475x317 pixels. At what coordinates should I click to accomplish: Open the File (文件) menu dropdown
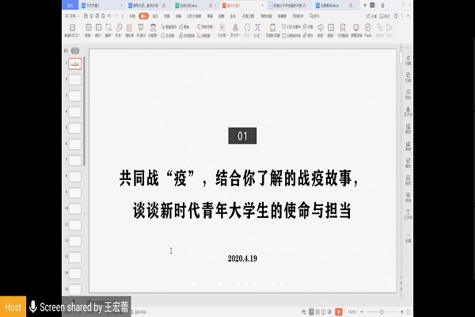click(70, 14)
